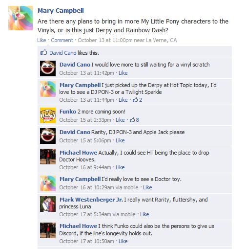246x249 pixels.
Task: Click the Comment link under the post
Action: coord(62,40)
